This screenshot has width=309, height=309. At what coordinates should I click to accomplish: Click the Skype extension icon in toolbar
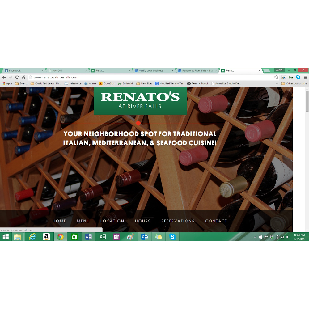click(298, 77)
